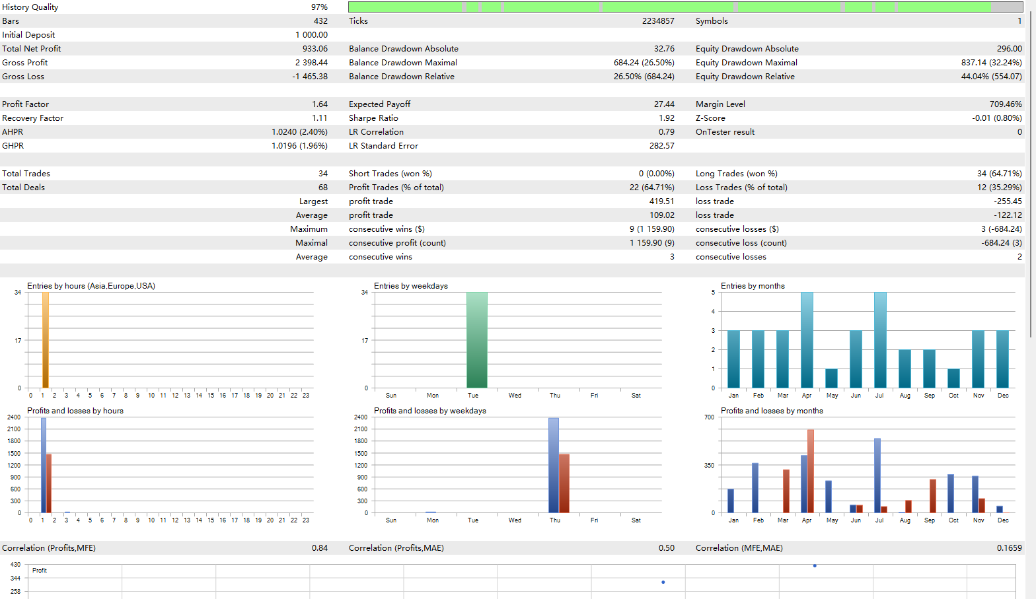The image size is (1036, 599).
Task: Click the Total Net Profit value 933.06
Action: pyautogui.click(x=315, y=48)
